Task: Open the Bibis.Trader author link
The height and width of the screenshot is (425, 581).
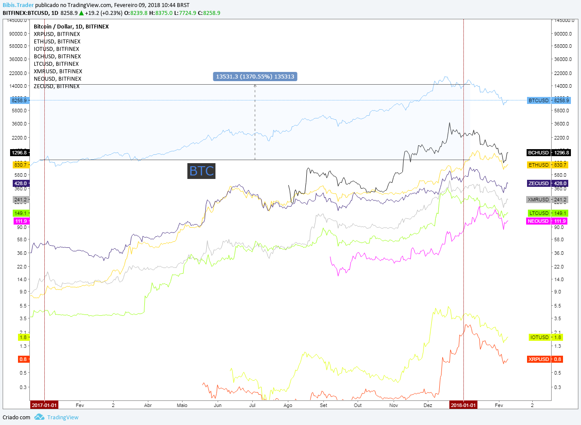Action: (x=18, y=5)
